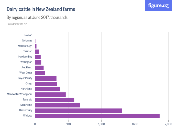Click the Southland bar
The width and height of the screenshot is (179, 134).
point(58,105)
